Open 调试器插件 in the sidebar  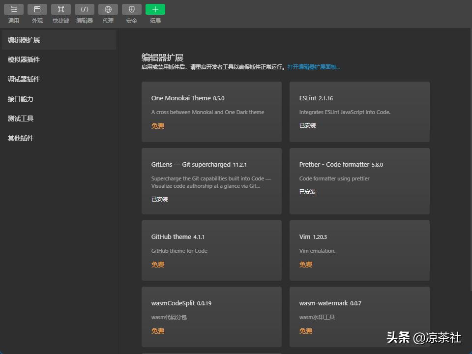(24, 79)
